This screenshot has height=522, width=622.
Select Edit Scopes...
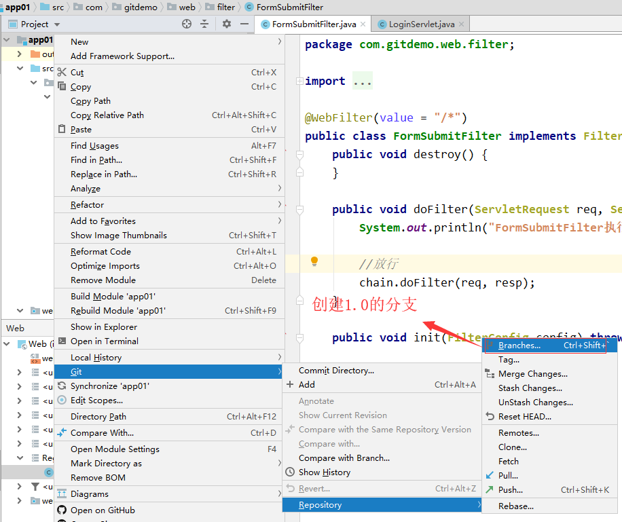click(169, 400)
